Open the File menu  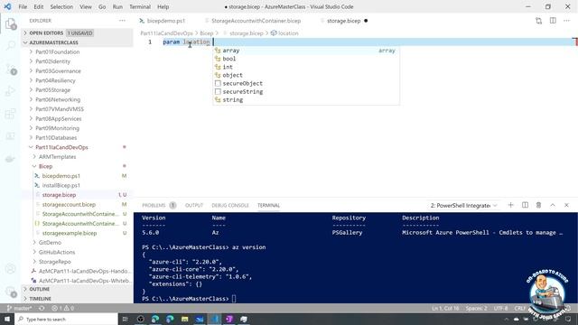click(23, 6)
